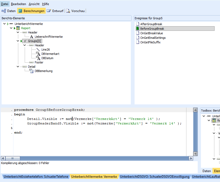Click the Report icon in the elements tree
Screen dimensions: 220x182
18,28
